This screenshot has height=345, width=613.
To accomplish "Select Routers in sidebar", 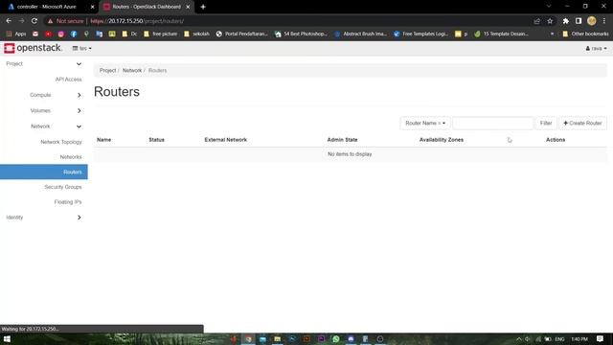I will pos(44,172).
